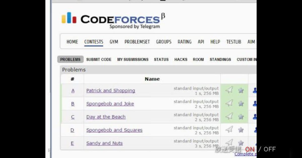Select the paper-plane icon for Day at the Beach
This screenshot has width=302, height=158.
point(229,117)
